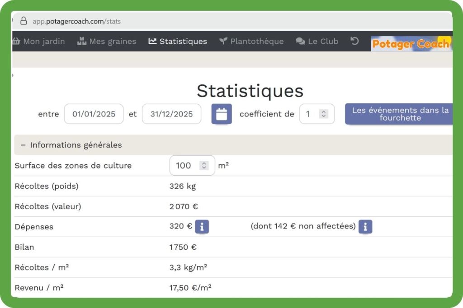
Task: Click the Récoltes valeur 2 070 €
Action: [184, 206]
